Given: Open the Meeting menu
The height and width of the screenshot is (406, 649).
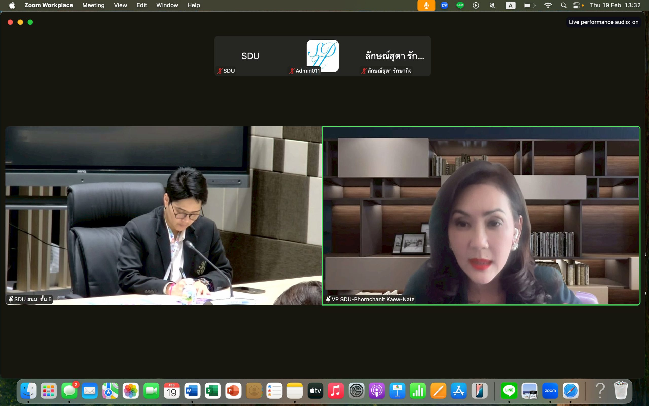Looking at the screenshot, I should pos(93,5).
